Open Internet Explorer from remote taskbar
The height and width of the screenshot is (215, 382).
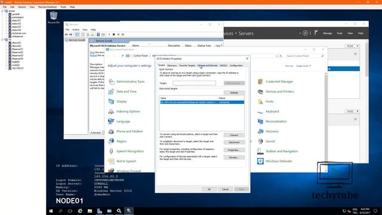(x=80, y=211)
